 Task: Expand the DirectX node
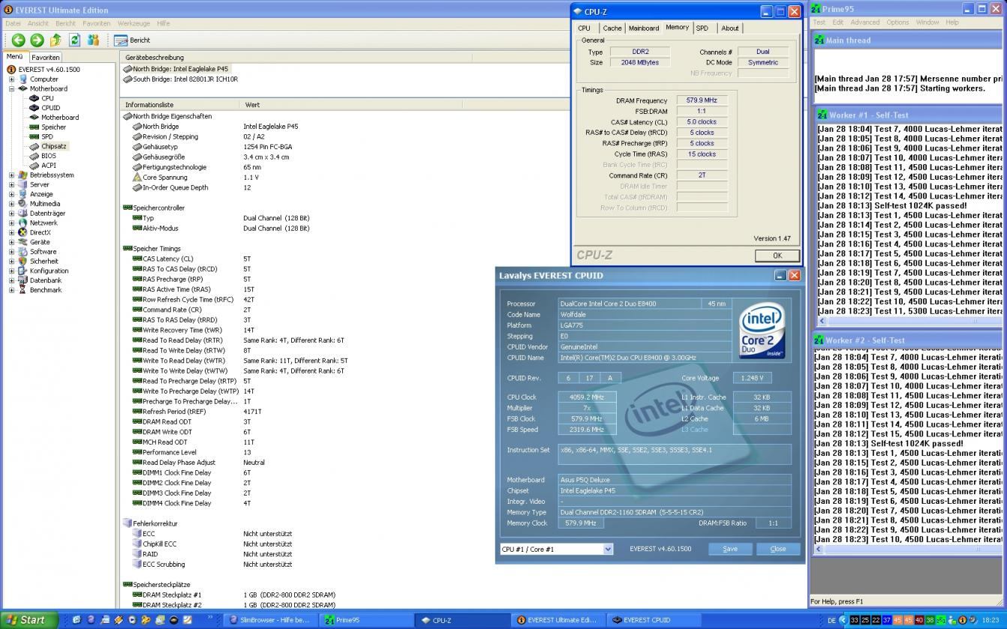tap(11, 232)
